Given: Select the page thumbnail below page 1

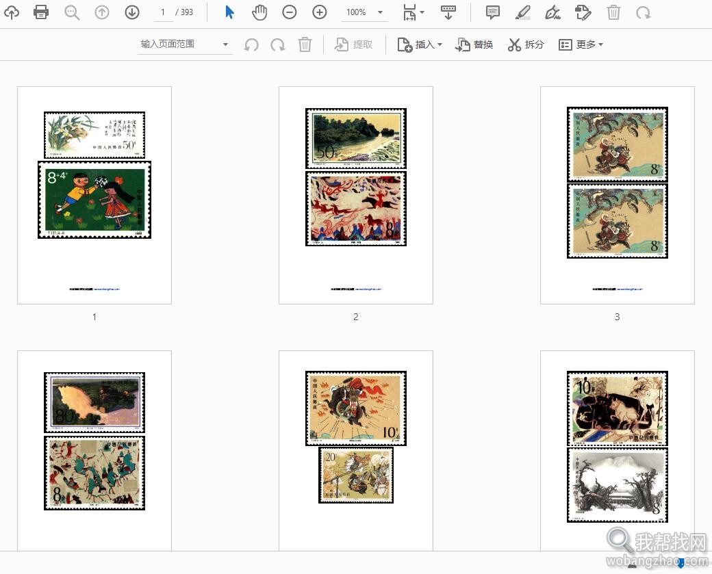Looking at the screenshot, I should pos(94,451).
